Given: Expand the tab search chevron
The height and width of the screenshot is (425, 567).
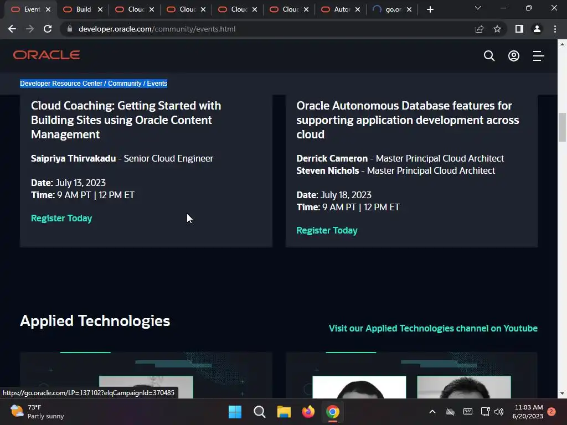Looking at the screenshot, I should [x=478, y=8].
